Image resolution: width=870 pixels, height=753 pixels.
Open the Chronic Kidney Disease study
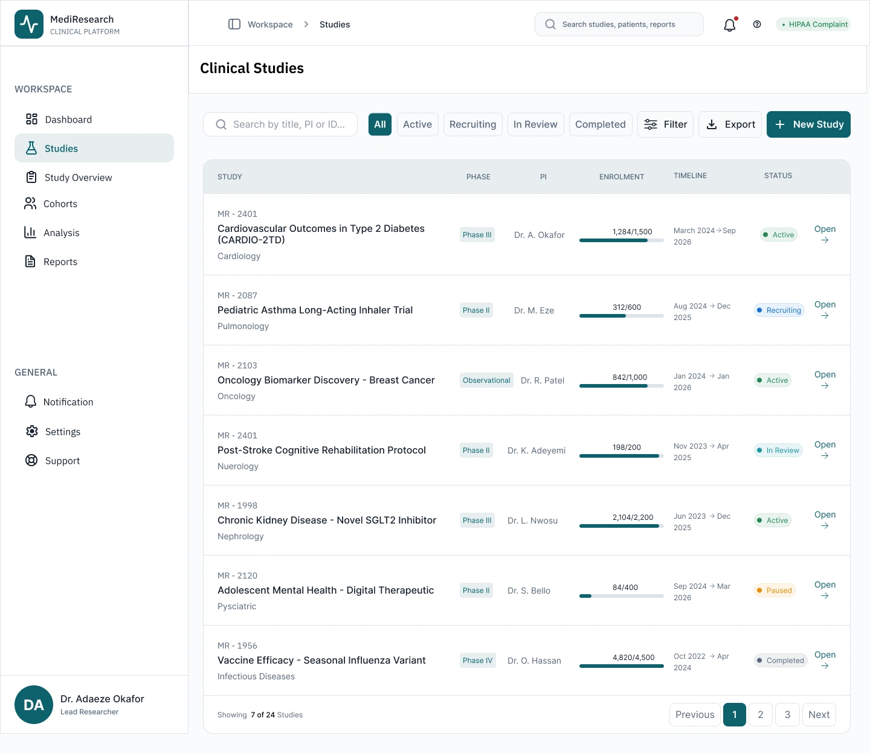825,520
